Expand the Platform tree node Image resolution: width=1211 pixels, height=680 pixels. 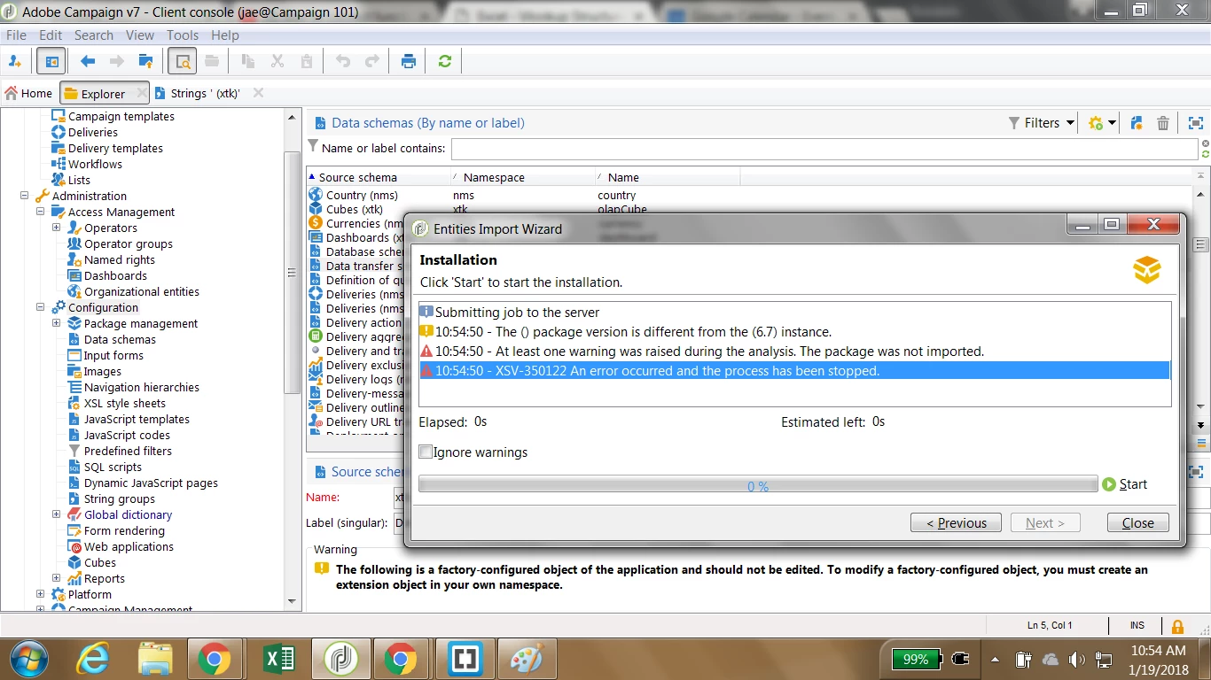(40, 594)
